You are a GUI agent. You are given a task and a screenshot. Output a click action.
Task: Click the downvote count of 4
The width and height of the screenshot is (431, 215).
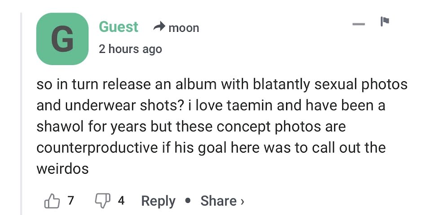pos(121,201)
